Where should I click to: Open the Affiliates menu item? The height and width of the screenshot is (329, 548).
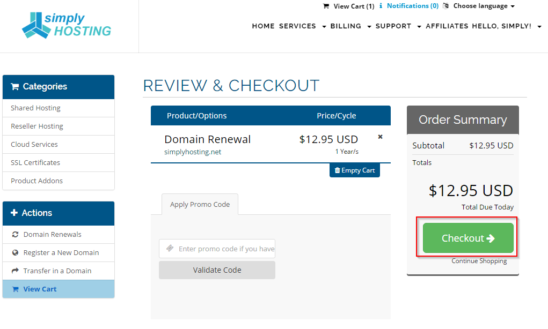tap(447, 26)
